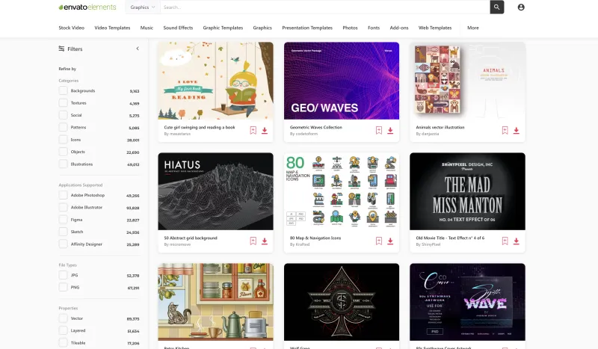Bookmark 50 Abstract grid background
This screenshot has width=598, height=349.
[253, 241]
